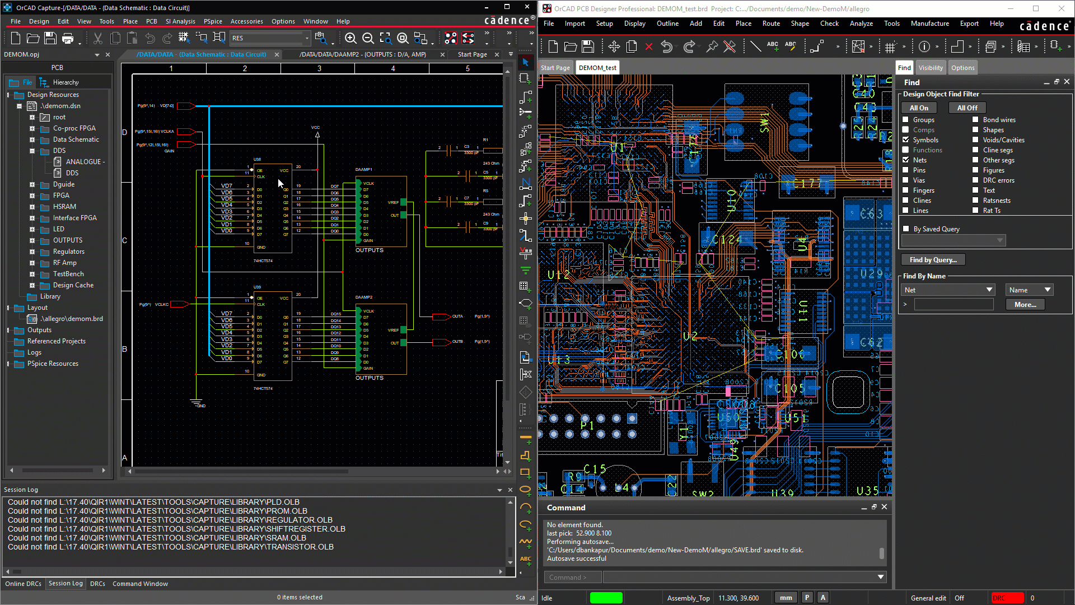The height and width of the screenshot is (605, 1075).
Task: Uncheck the Nets checkbox in Find filter
Action: click(x=906, y=160)
